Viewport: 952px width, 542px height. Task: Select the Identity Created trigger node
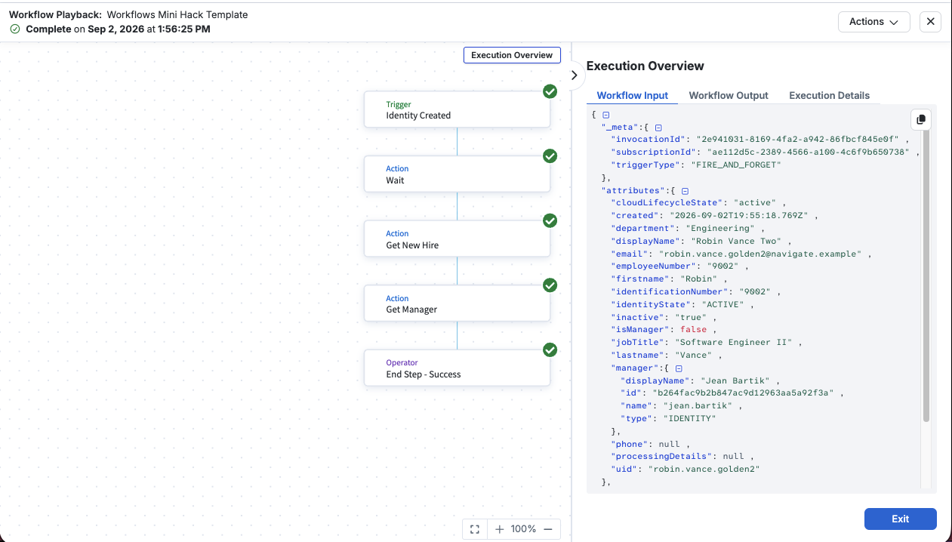click(457, 110)
